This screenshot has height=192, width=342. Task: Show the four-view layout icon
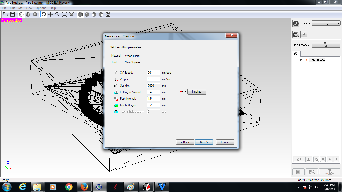tap(108, 14)
